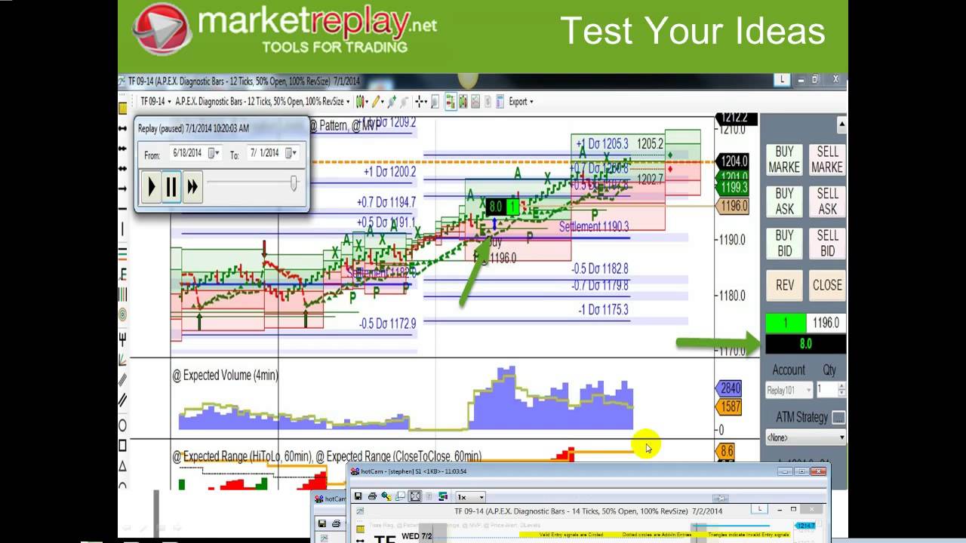Click the -1 Dσ 1175.3 level label

pos(603,310)
